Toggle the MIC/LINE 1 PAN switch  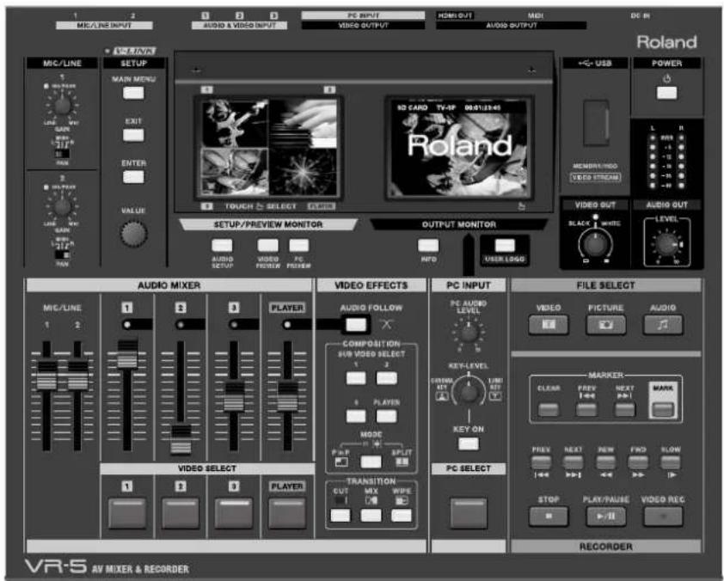62,153
